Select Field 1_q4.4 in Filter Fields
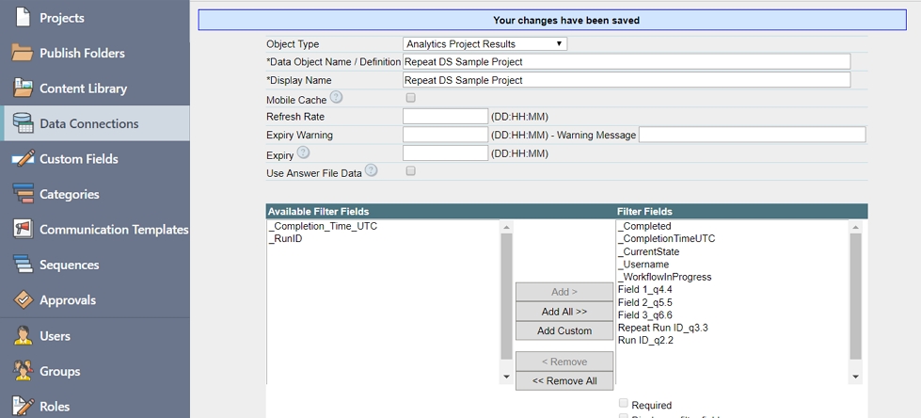Viewport: 921px width, 418px height. click(645, 290)
